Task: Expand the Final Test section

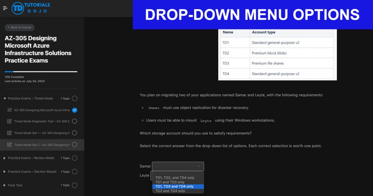Action: [5, 185]
